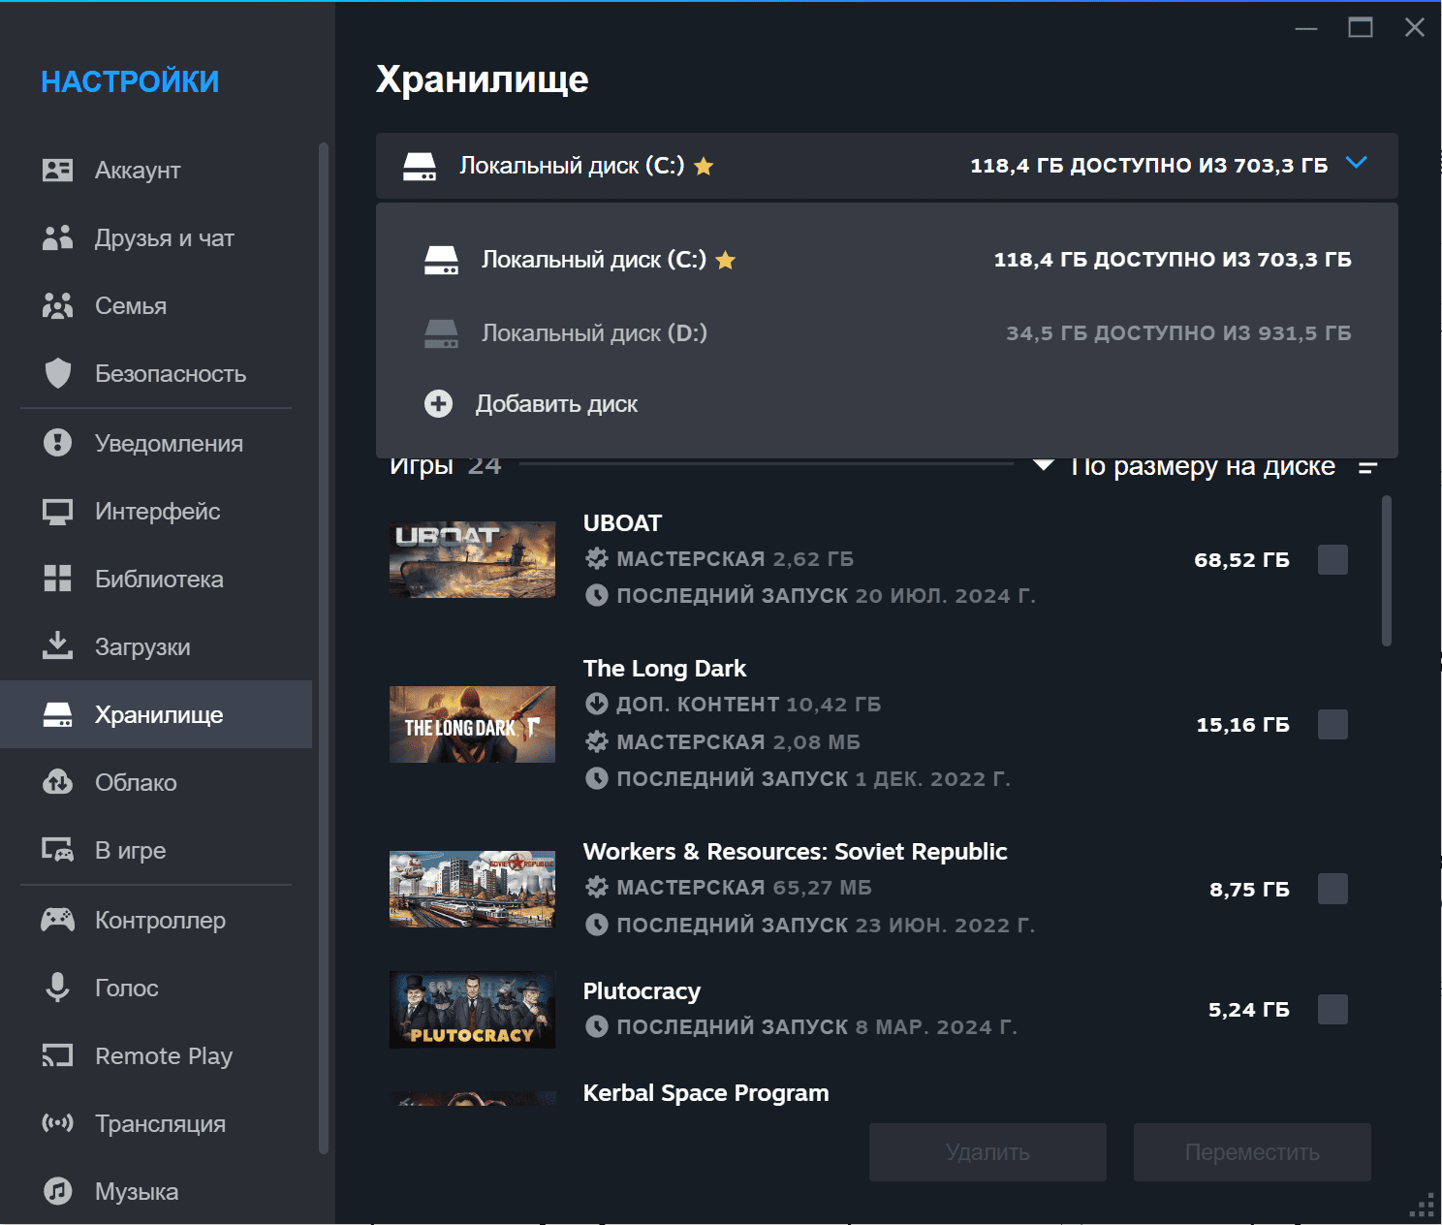
Task: Go to Загрузки settings
Action: pos(156,647)
